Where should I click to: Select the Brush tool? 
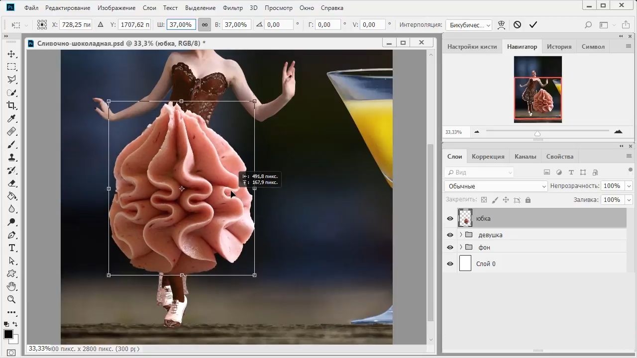[11, 144]
